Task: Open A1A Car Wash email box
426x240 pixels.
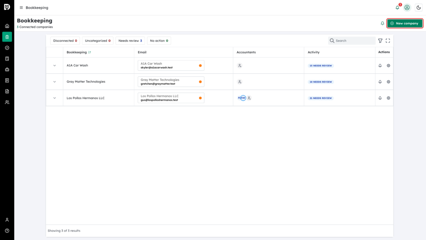Action: [171, 65]
